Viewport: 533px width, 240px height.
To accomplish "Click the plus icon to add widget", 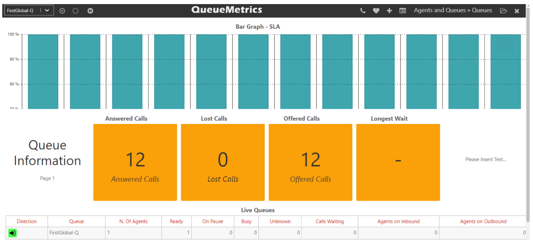I will (389, 11).
